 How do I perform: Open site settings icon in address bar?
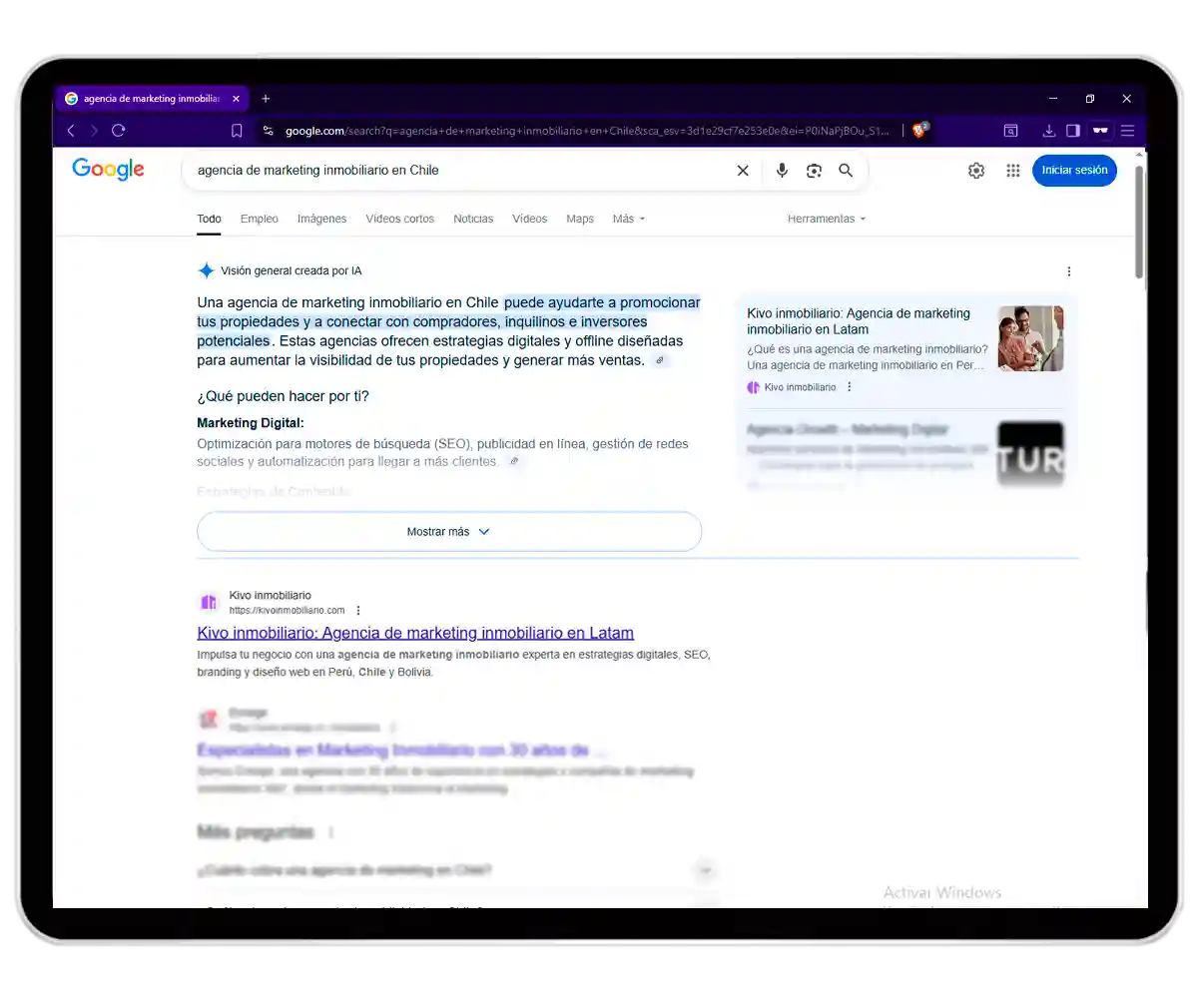(268, 131)
